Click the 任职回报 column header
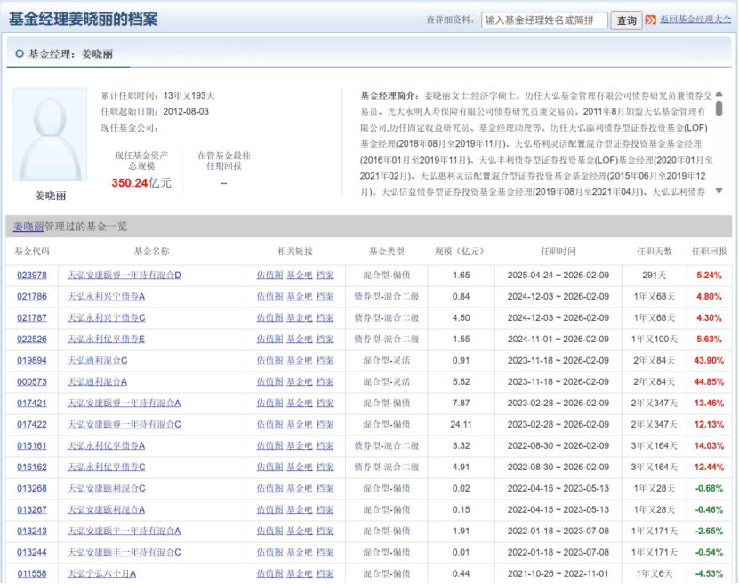The width and height of the screenshot is (739, 584). 709,252
